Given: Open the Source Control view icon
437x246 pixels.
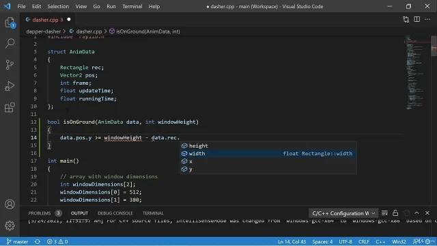Looking at the screenshot, I should [x=10, y=65].
